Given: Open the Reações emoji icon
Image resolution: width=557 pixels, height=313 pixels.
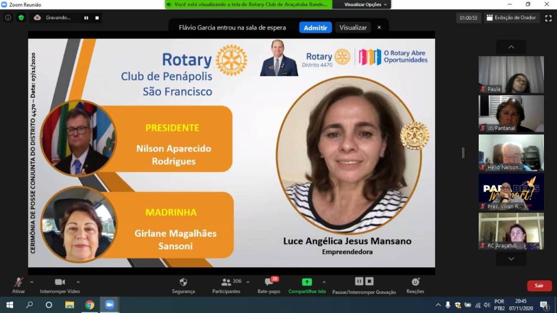Looking at the screenshot, I should coord(415,282).
